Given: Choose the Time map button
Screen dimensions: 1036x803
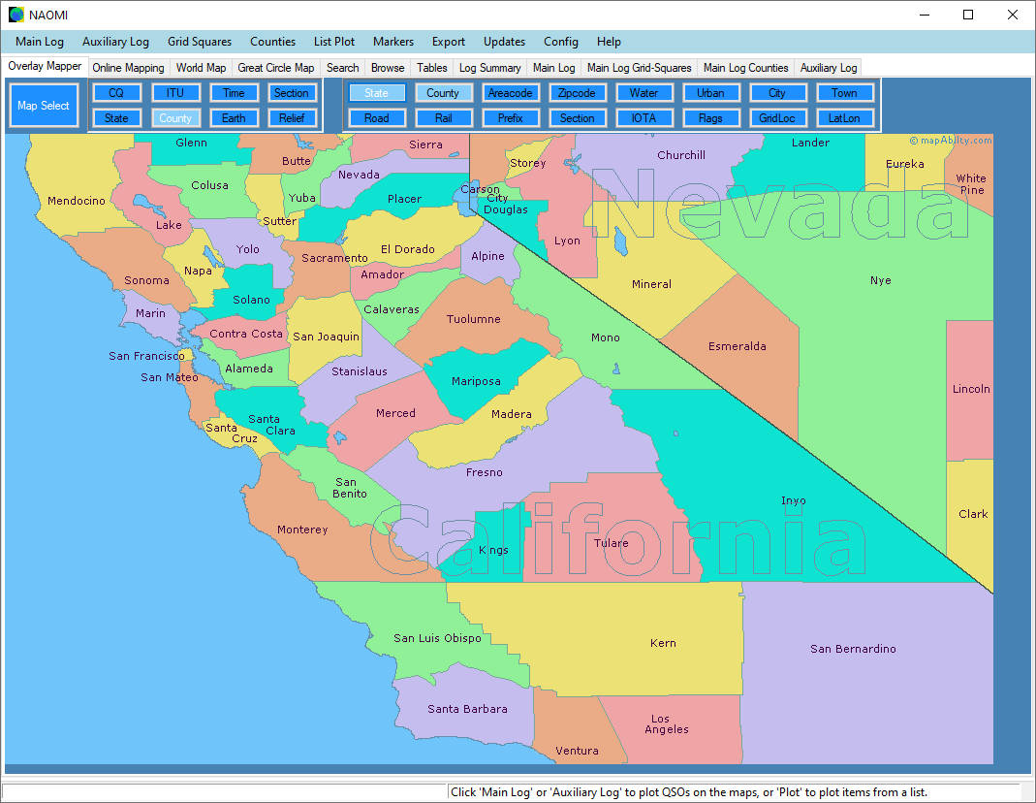Looking at the screenshot, I should click(234, 93).
